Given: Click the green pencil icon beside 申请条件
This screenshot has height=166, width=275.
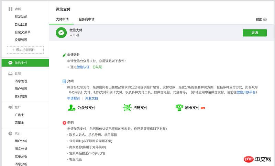Looking at the screenshot, I should [64, 55].
